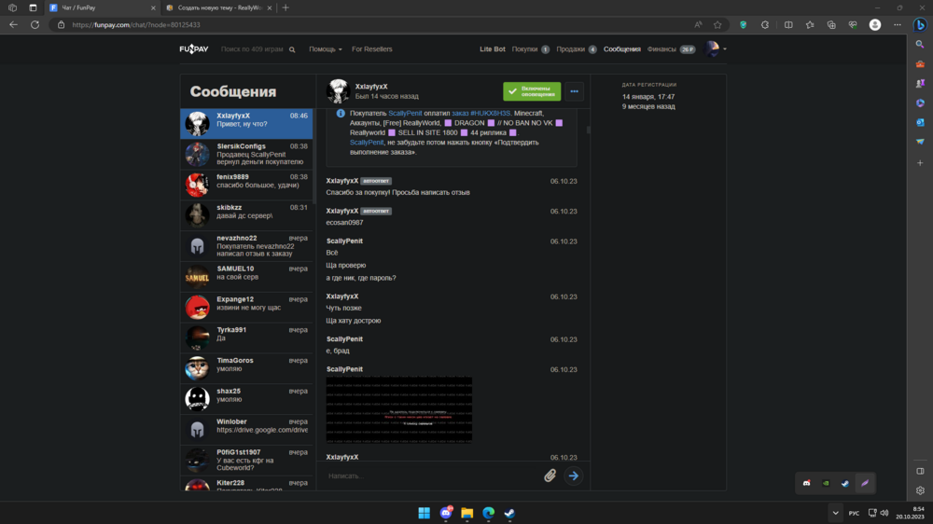The height and width of the screenshot is (524, 933).
Task: Open Lite Bot menu item
Action: [492, 49]
